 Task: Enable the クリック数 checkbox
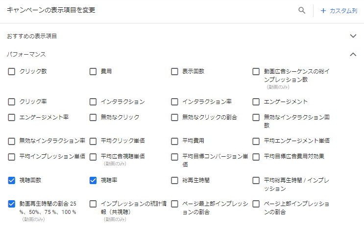[12, 71]
